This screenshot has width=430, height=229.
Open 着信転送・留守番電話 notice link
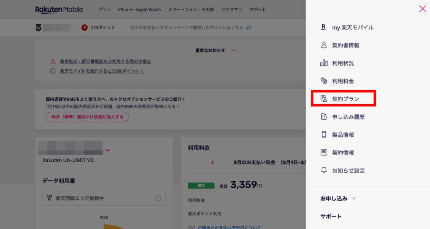coord(105,61)
